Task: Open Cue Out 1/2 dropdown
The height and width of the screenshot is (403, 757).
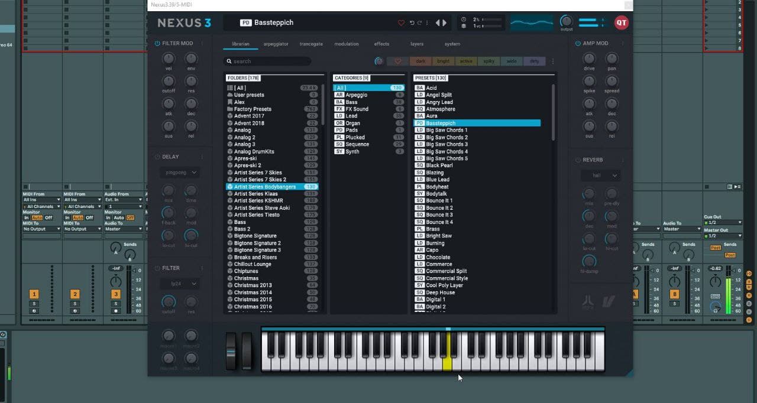Action: [x=722, y=222]
